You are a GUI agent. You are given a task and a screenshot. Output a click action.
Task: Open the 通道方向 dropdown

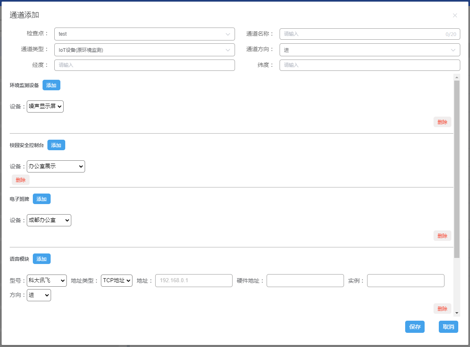coord(370,50)
